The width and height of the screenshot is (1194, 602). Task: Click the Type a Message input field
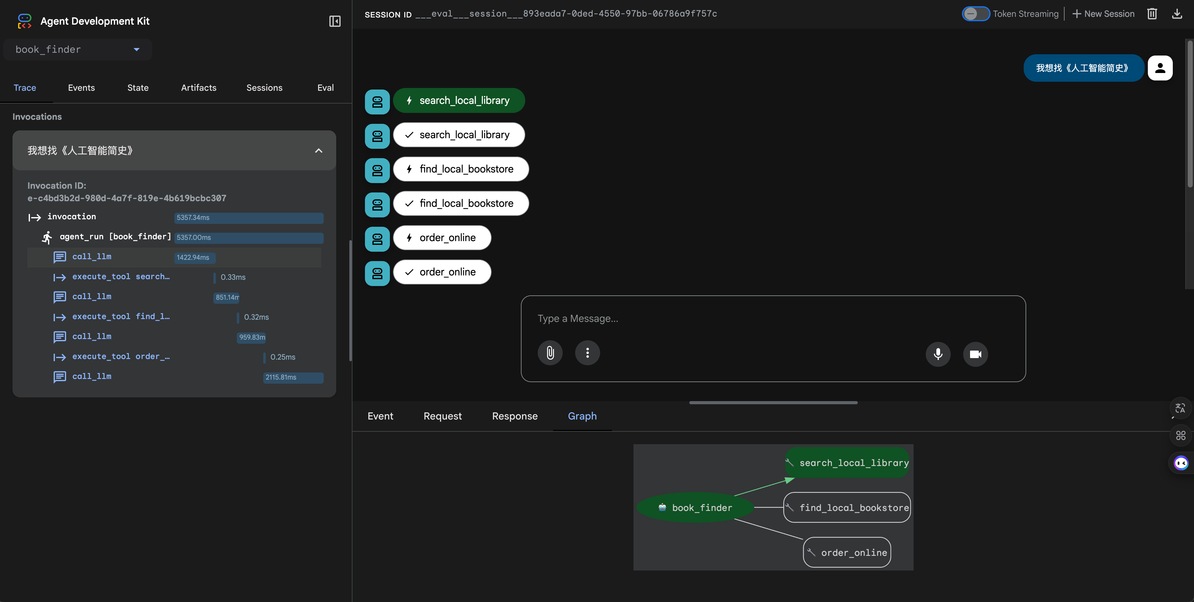773,318
